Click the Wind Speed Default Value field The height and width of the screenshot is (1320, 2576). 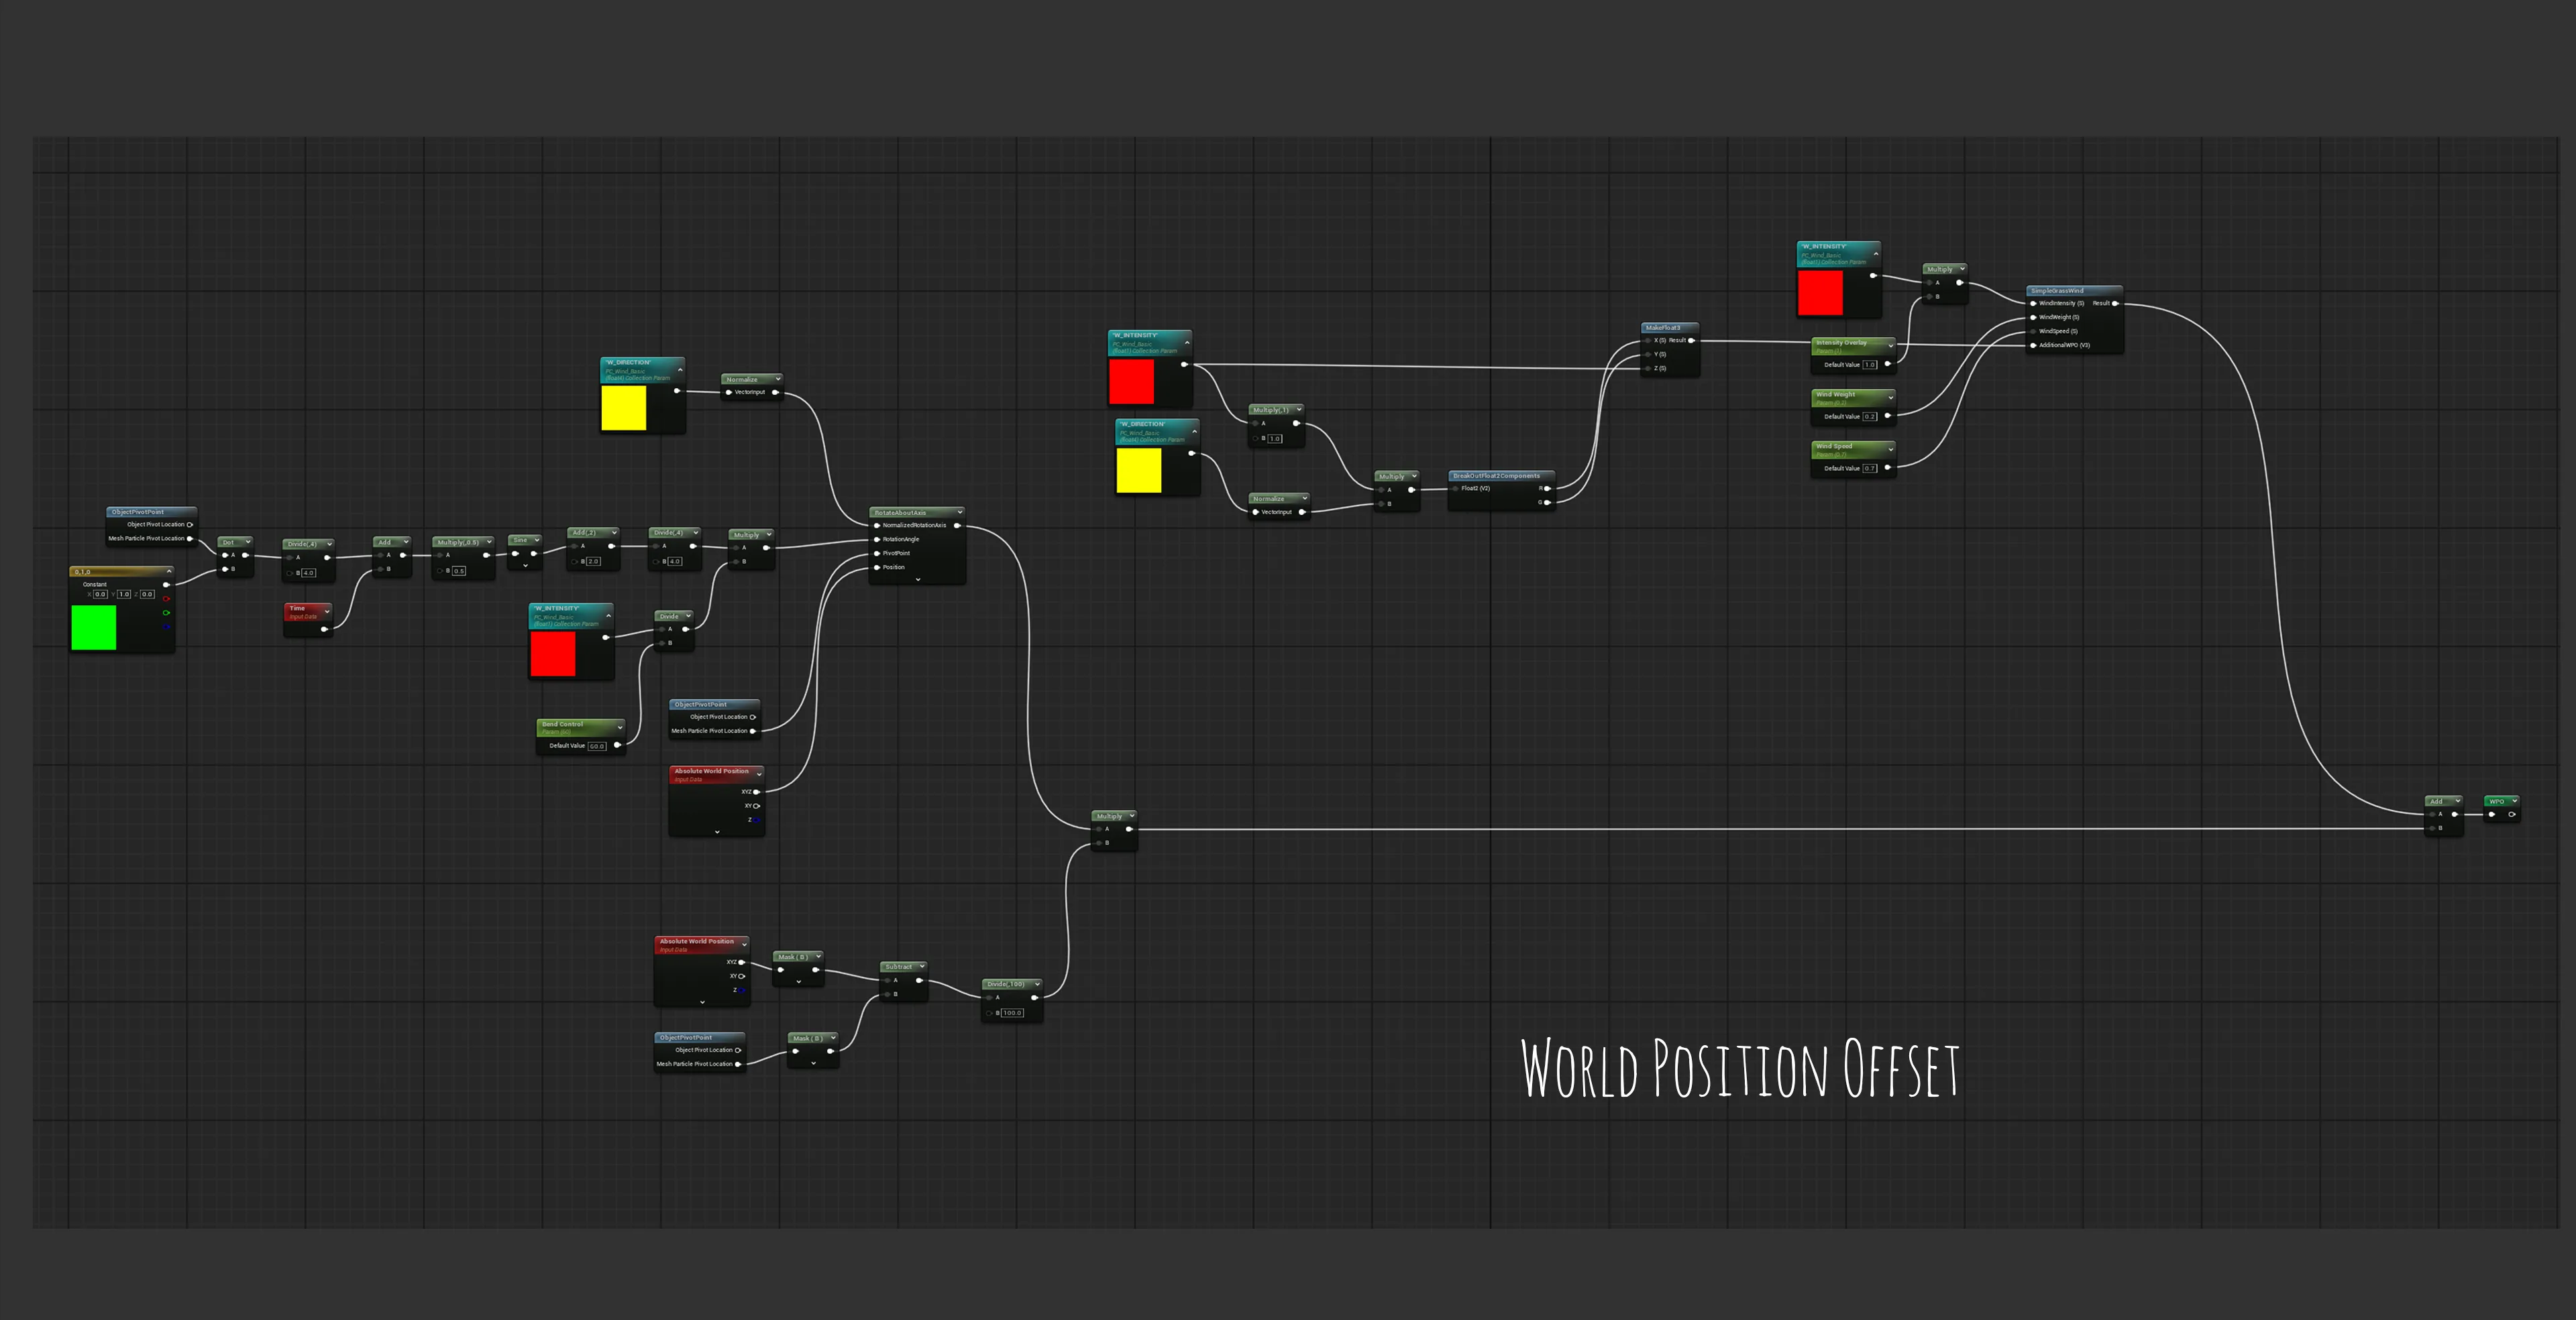[1870, 469]
